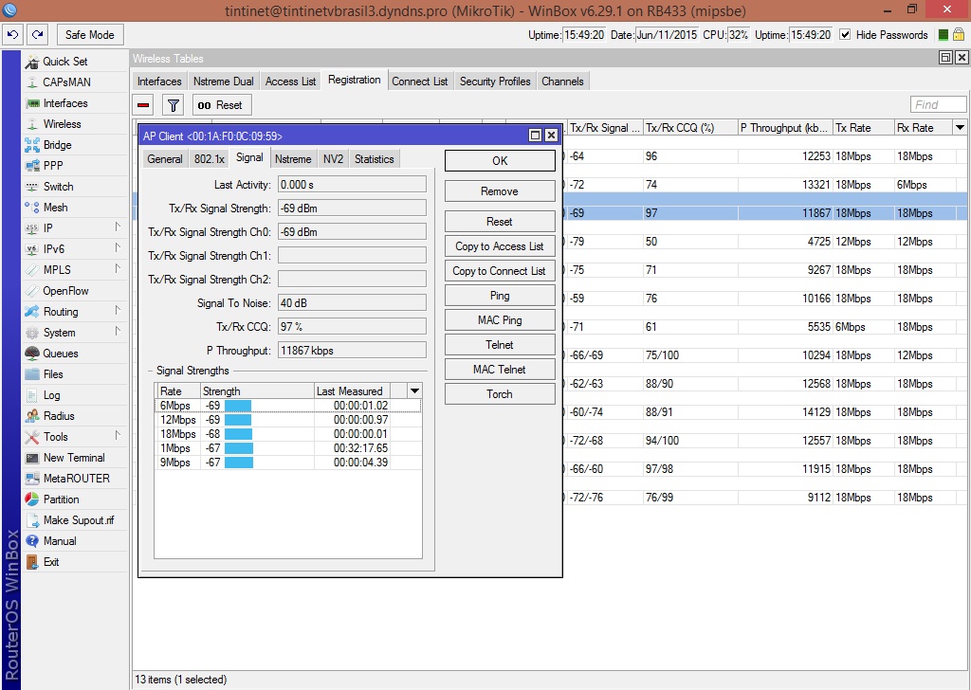Click the Exit door icon
Viewport: 971px width, 690px height.
click(x=32, y=562)
